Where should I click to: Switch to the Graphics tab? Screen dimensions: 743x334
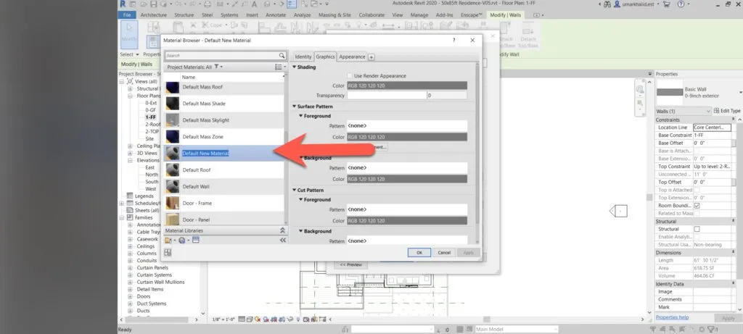click(x=325, y=57)
